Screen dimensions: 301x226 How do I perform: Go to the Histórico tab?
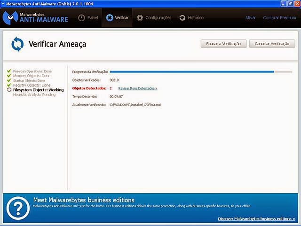(191, 18)
